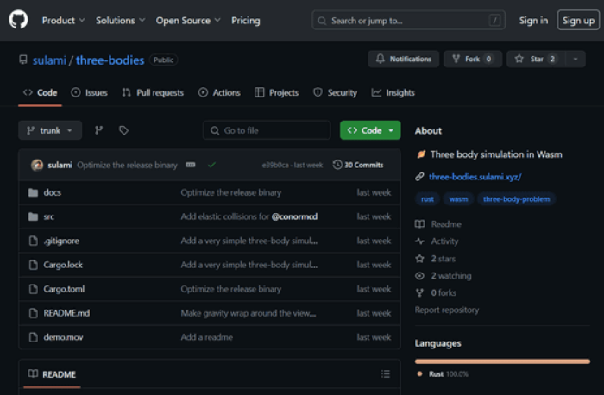This screenshot has width=604, height=395.
Task: Open 'Add a readme' commit message
Action: 207,337
